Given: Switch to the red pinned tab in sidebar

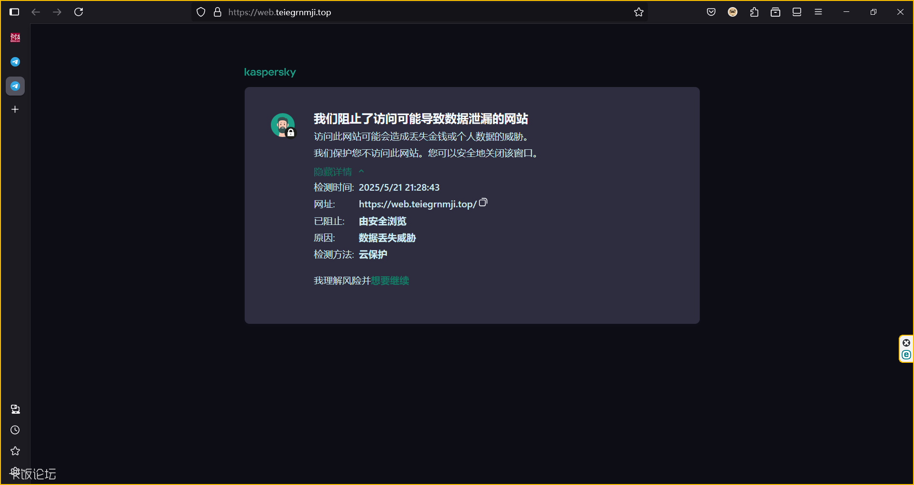Looking at the screenshot, I should pos(15,38).
